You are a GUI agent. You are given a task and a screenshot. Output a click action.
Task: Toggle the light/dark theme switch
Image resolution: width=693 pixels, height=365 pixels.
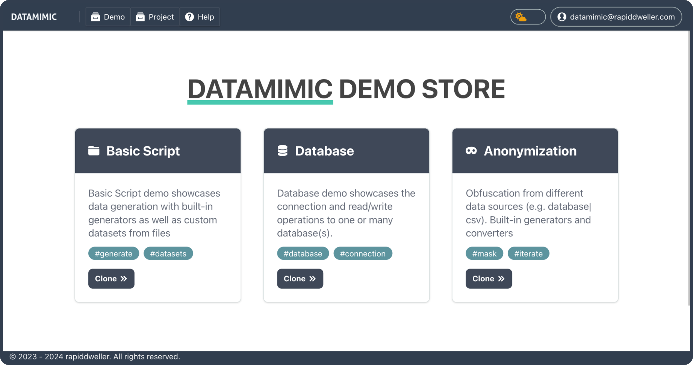[x=528, y=17]
